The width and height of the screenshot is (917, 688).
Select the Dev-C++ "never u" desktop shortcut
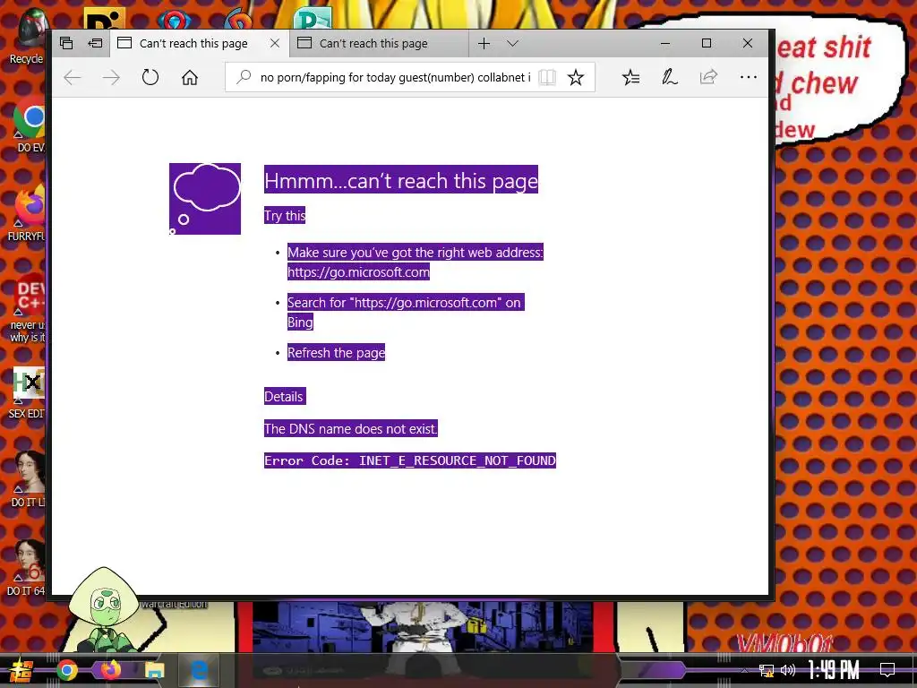pyautogui.click(x=28, y=309)
